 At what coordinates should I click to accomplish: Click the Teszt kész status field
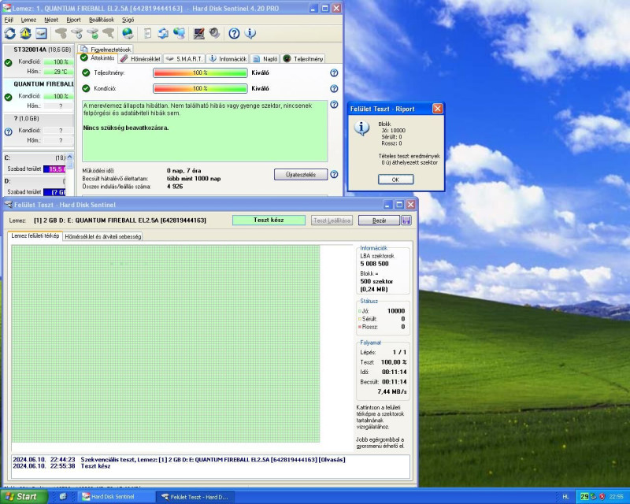pyautogui.click(x=269, y=220)
